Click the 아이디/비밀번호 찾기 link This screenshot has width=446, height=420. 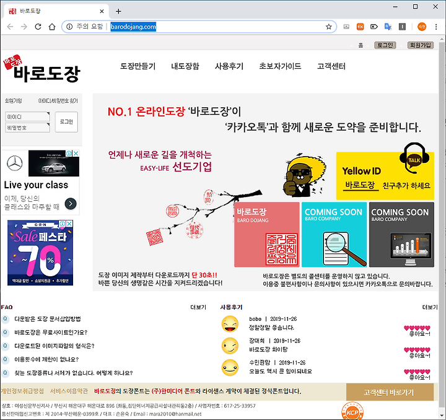58,100
